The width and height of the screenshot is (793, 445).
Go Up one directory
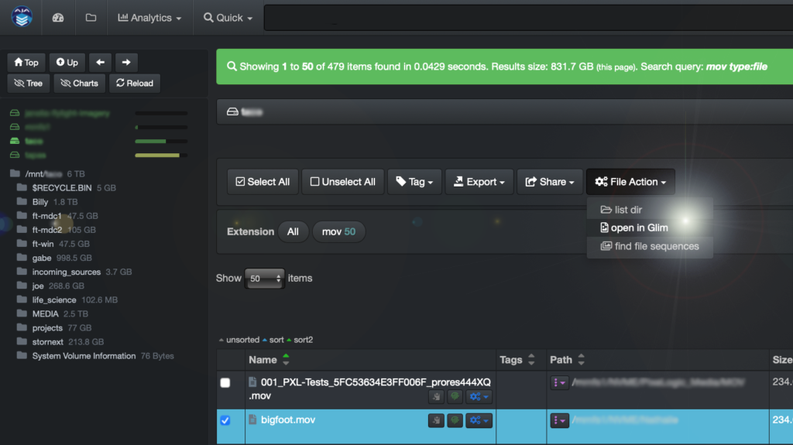[67, 62]
